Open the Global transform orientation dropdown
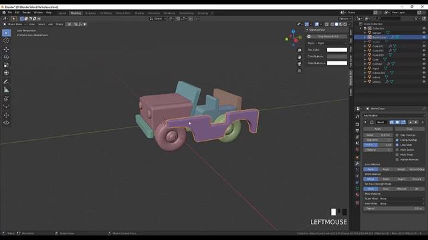Image resolution: width=428 pixels, height=240 pixels. click(158, 19)
